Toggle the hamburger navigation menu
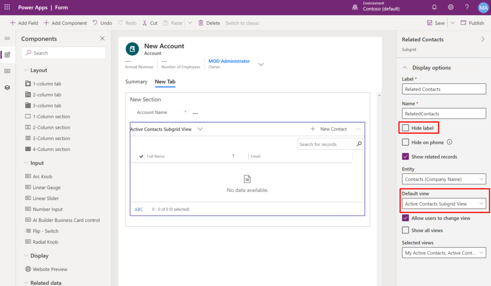The width and height of the screenshot is (491, 286). point(7,38)
